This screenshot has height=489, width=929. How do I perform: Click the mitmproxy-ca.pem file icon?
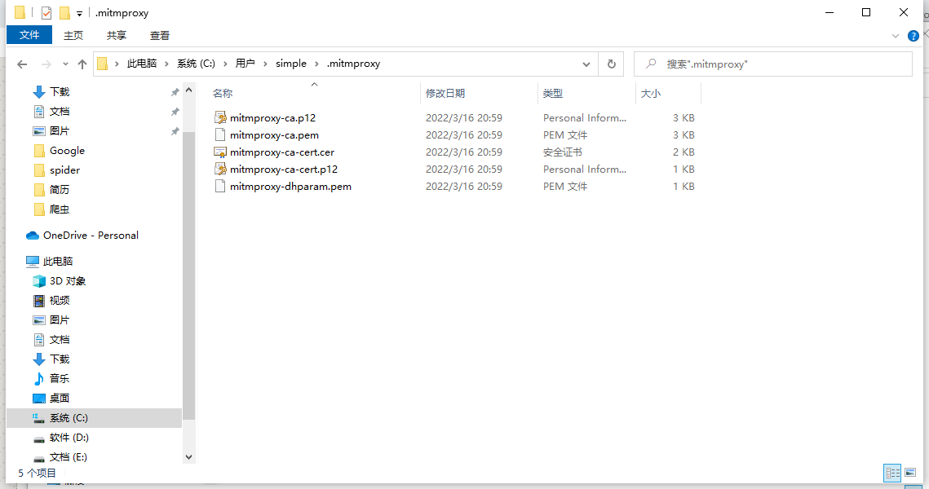[219, 135]
